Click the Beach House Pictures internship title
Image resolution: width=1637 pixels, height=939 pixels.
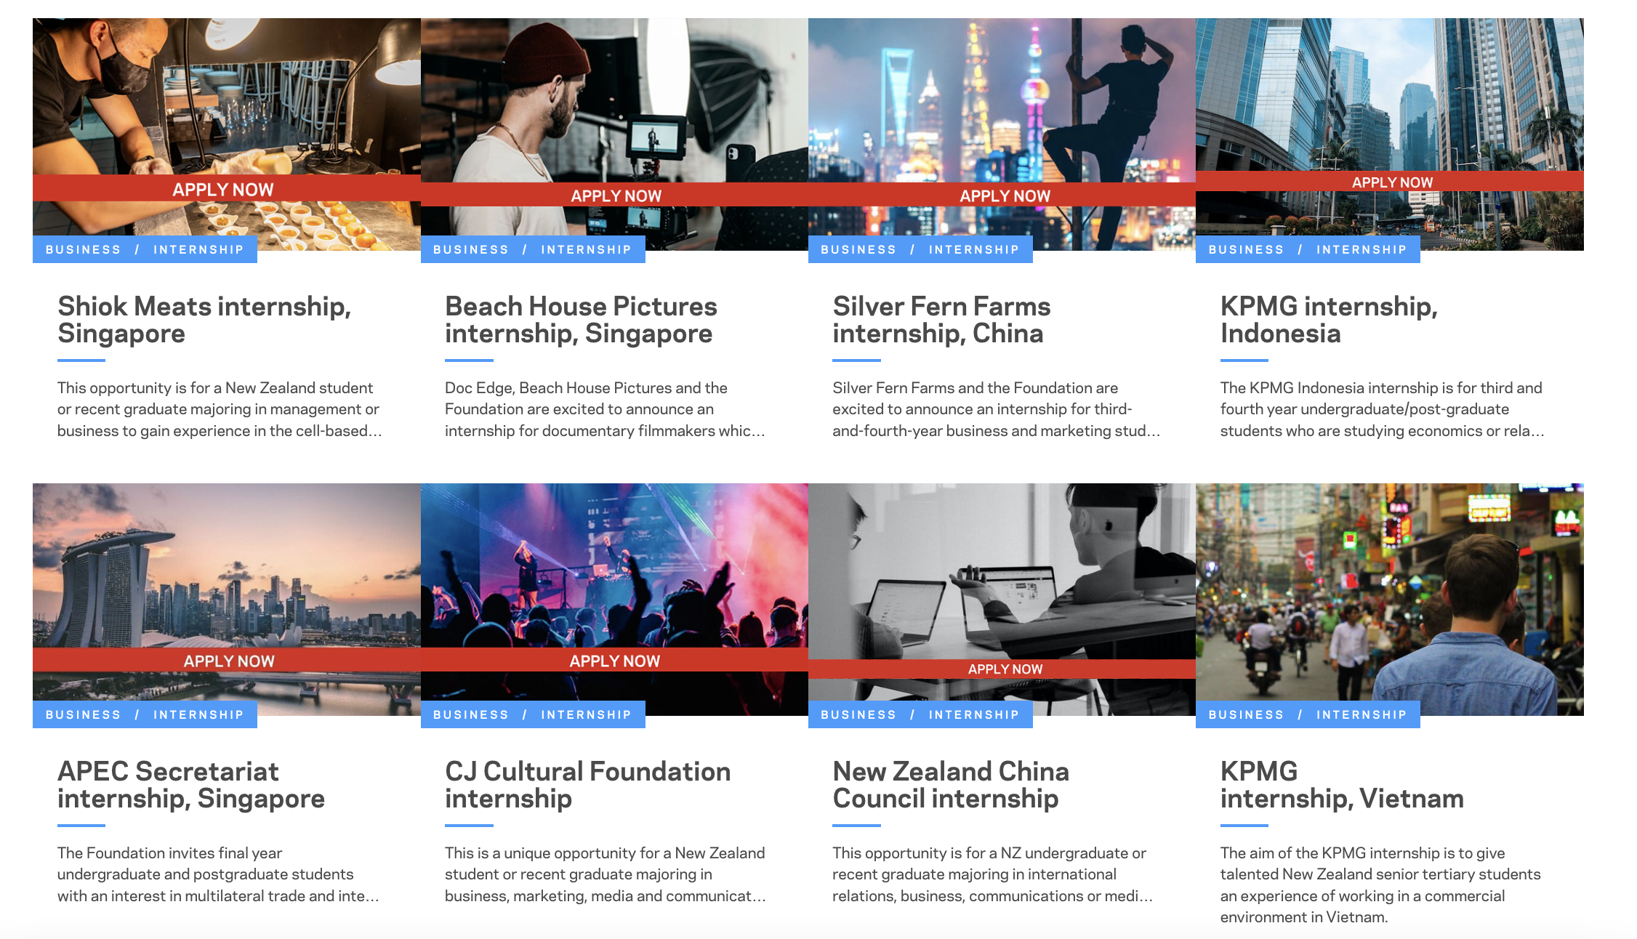(x=581, y=320)
